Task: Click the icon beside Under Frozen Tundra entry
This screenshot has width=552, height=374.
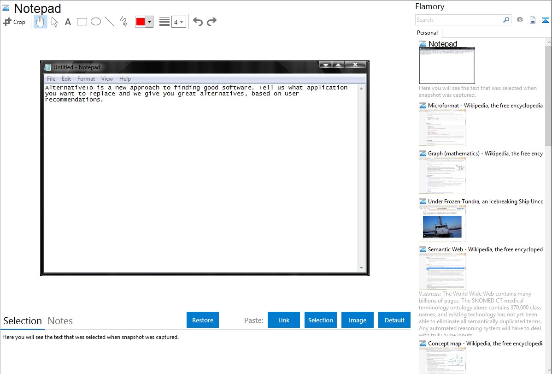Action: point(423,201)
